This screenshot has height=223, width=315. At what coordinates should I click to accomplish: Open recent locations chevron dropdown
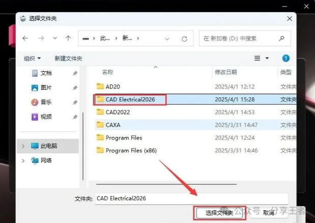55,38
